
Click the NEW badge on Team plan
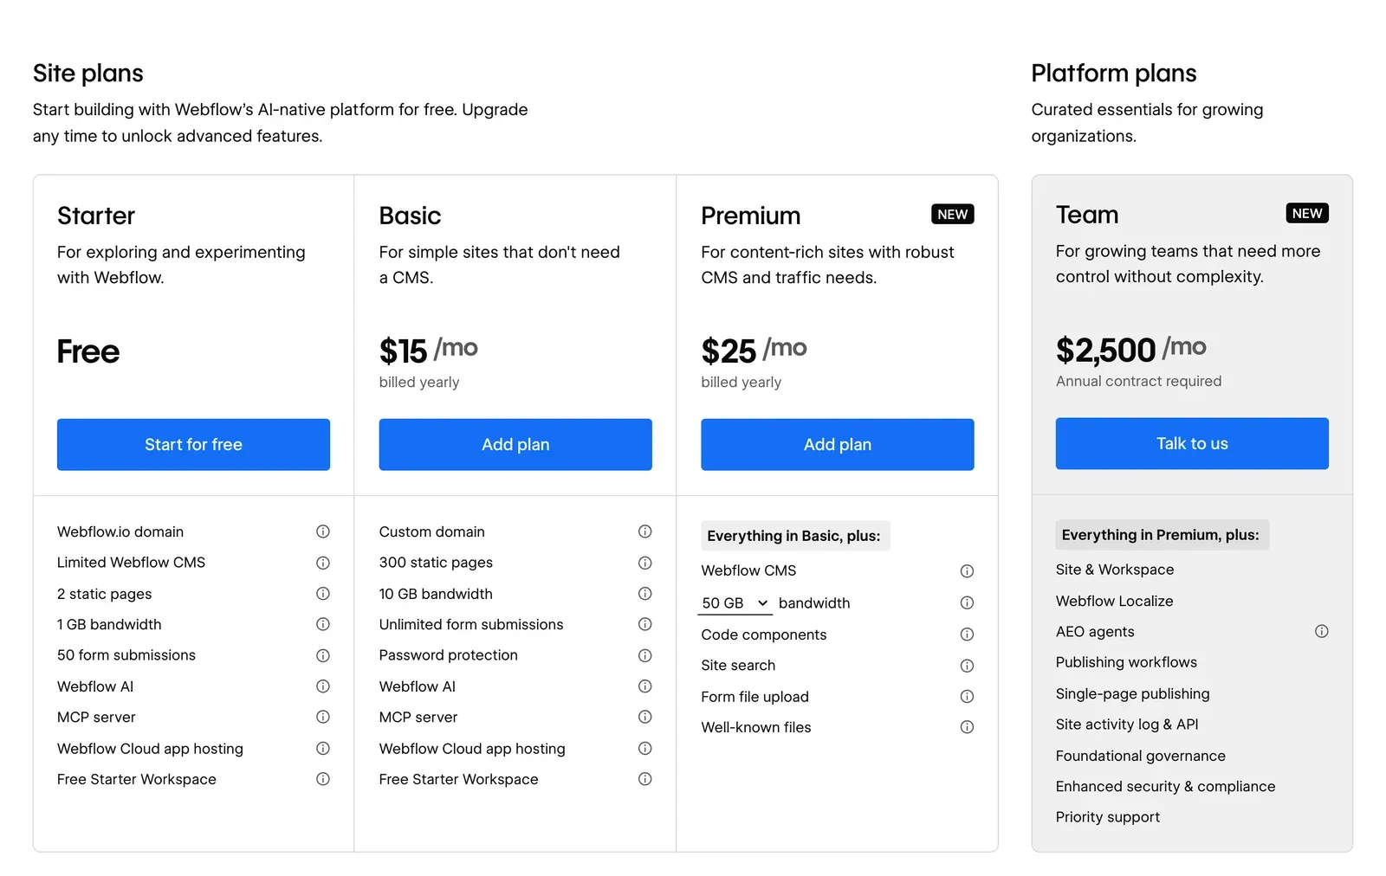1307,214
